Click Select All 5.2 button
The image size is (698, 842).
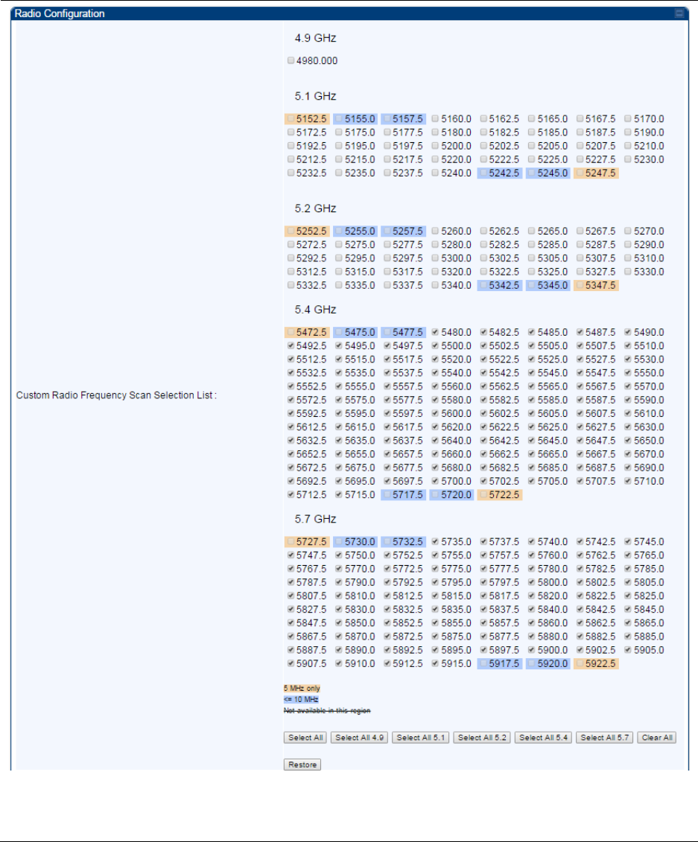pyautogui.click(x=482, y=738)
